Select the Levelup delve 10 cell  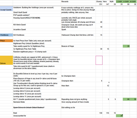click(x=37, y=94)
